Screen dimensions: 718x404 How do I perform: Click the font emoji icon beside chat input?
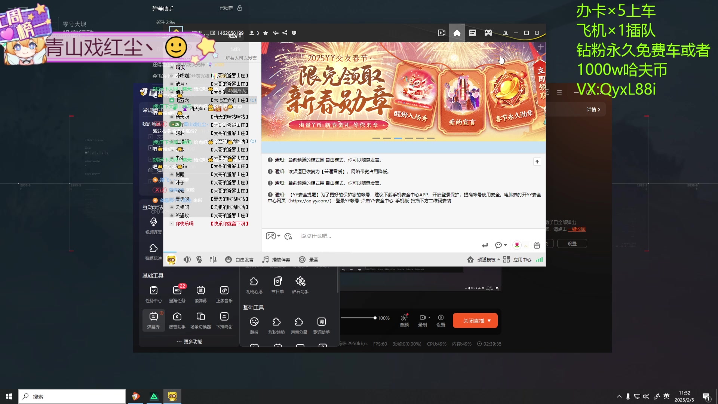pos(288,236)
